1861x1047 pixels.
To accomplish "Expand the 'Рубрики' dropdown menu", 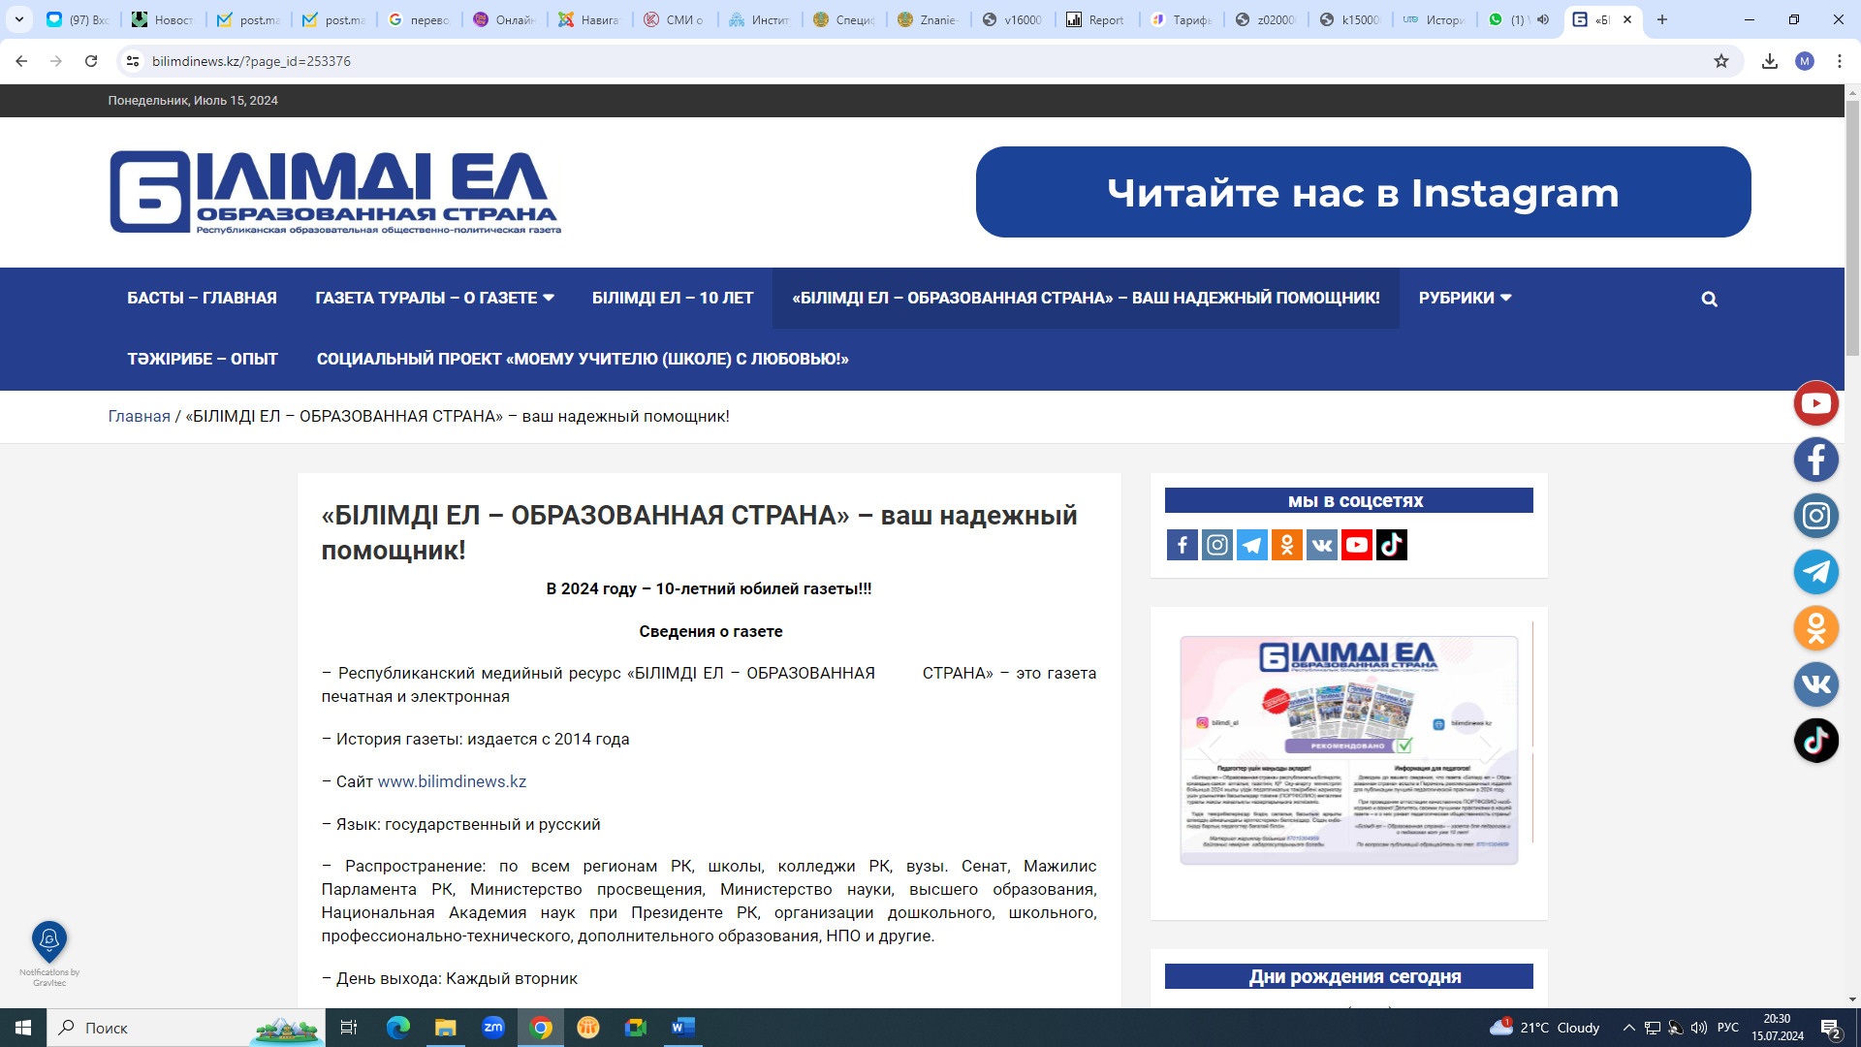I will (1465, 298).
